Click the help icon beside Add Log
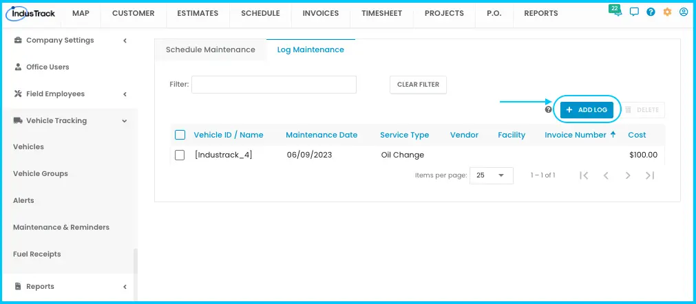This screenshot has height=304, width=696. [549, 109]
